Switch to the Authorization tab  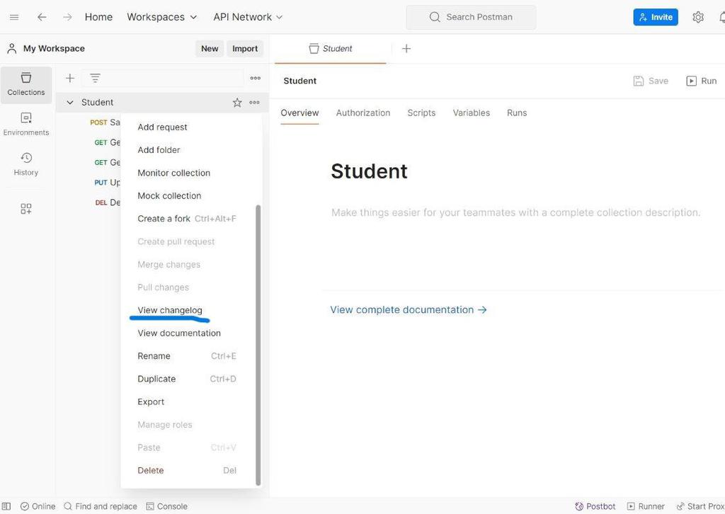[363, 113]
